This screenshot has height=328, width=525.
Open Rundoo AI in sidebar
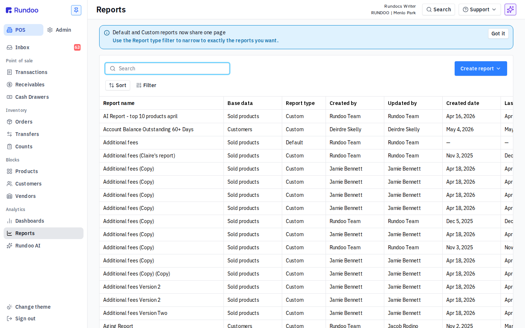coord(43,246)
